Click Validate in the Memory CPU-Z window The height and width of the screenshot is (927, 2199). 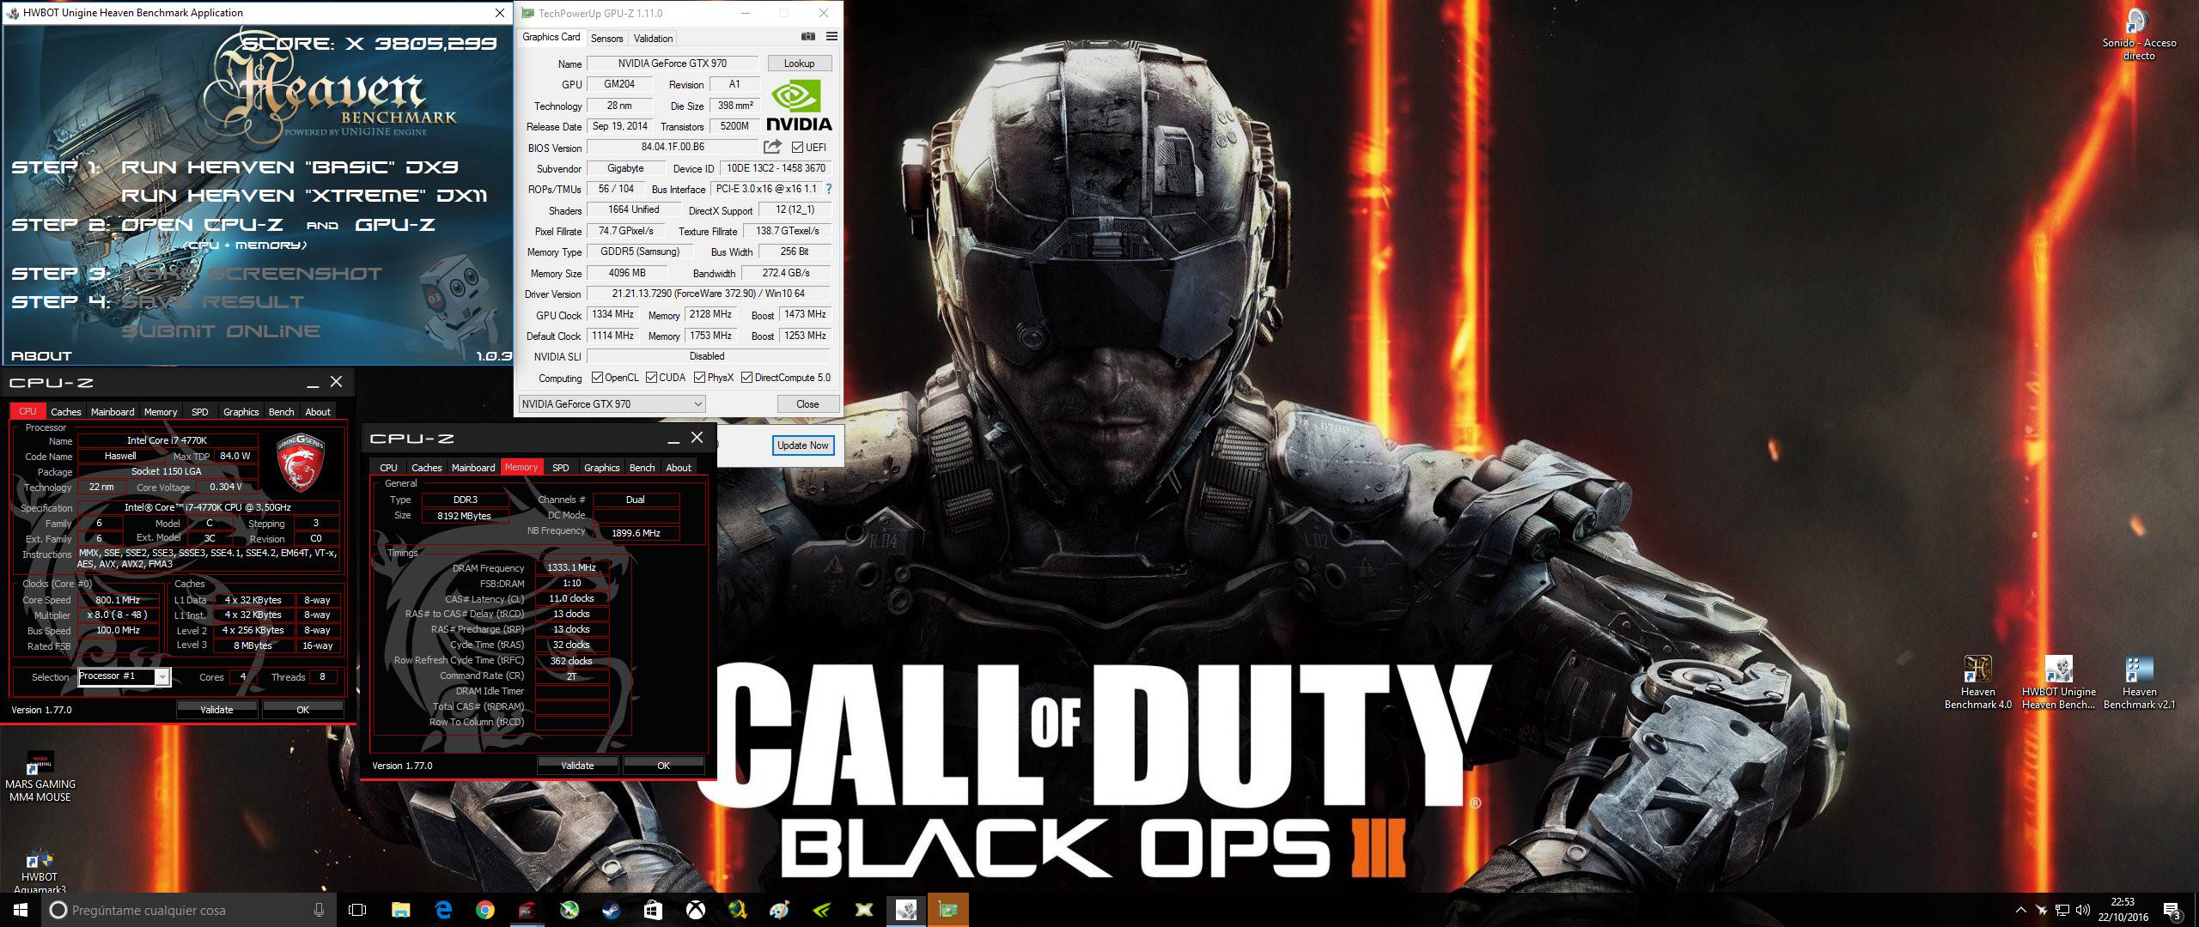[x=577, y=766]
